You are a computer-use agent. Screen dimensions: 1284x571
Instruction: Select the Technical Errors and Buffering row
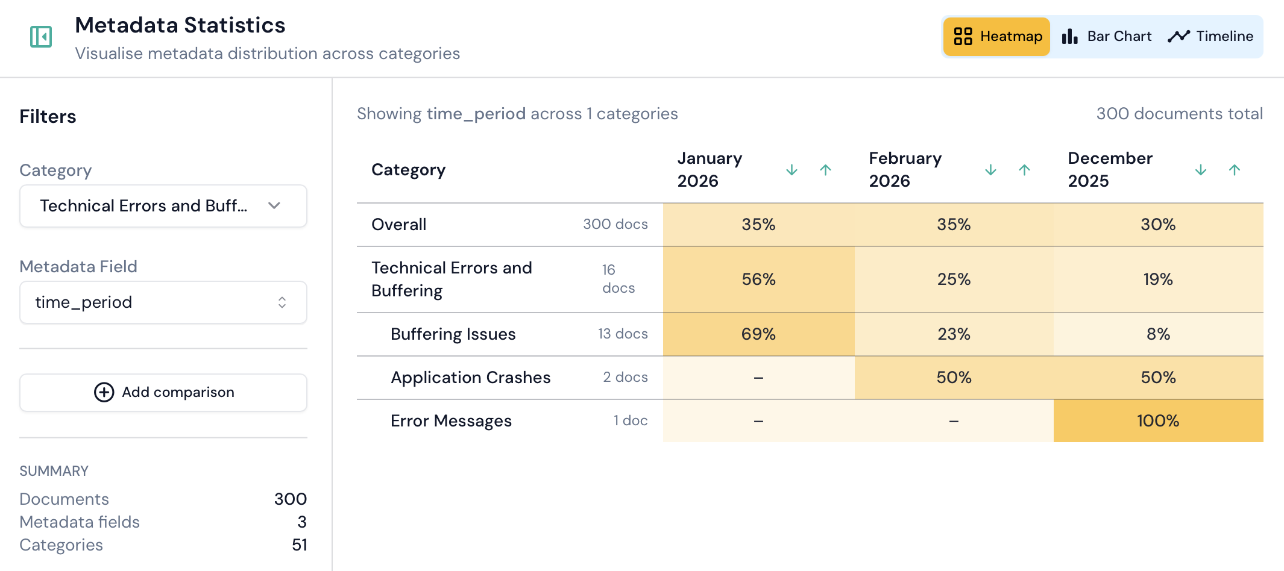452,279
